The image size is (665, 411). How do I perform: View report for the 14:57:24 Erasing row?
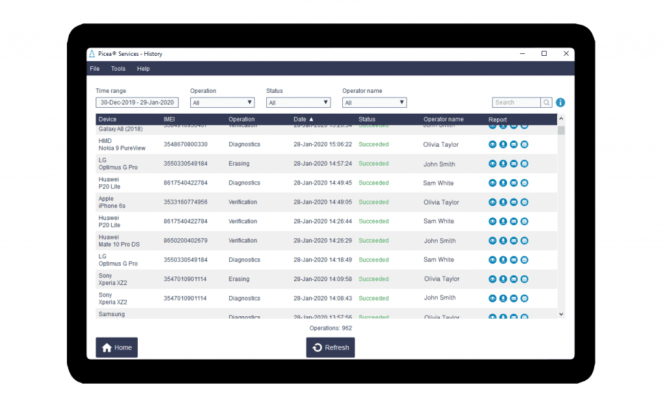[x=492, y=164]
